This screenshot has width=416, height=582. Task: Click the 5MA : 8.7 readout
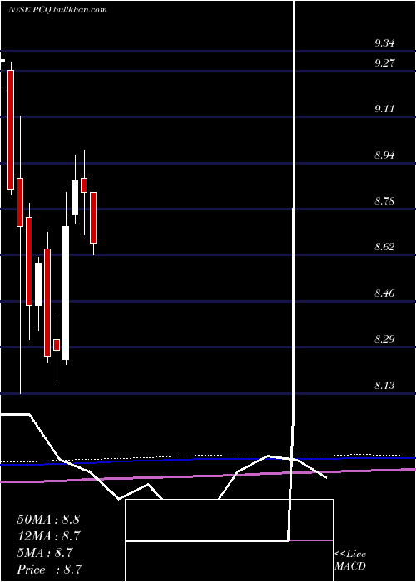(45, 553)
